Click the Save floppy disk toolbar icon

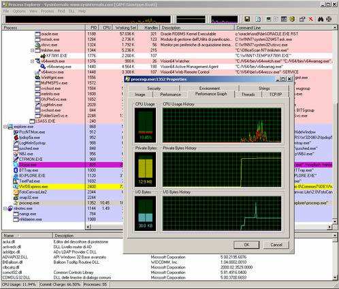point(247,19)
